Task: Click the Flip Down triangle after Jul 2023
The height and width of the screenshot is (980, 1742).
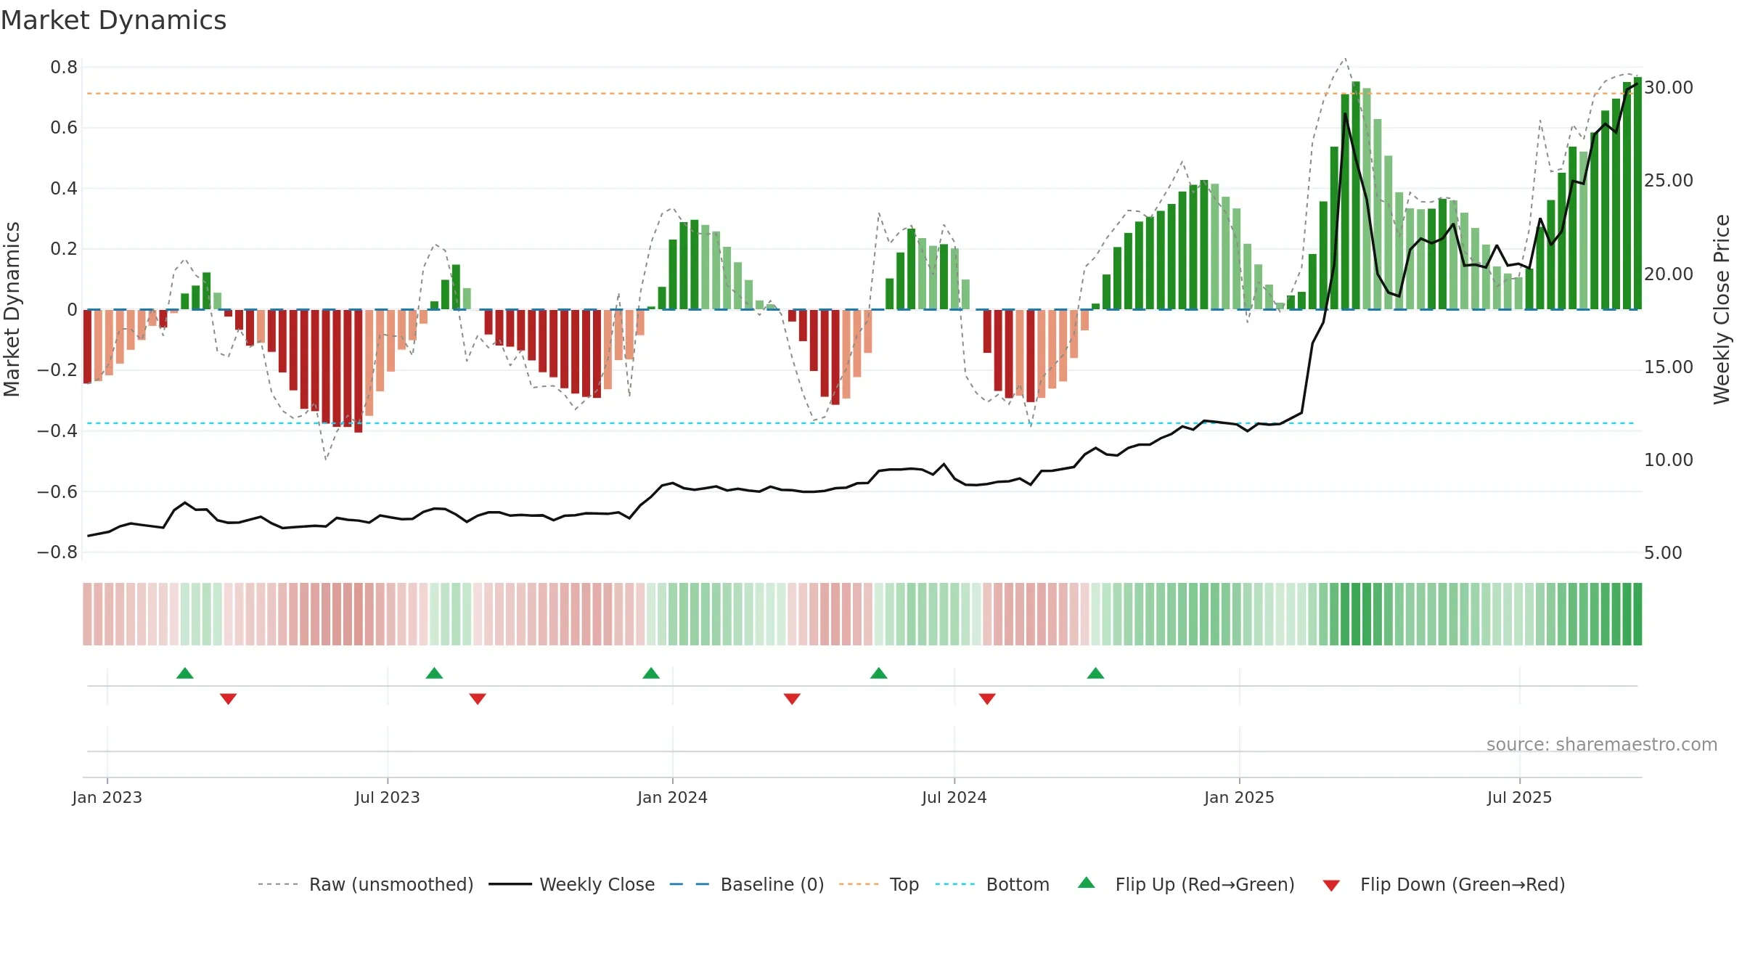Action: coord(478,698)
